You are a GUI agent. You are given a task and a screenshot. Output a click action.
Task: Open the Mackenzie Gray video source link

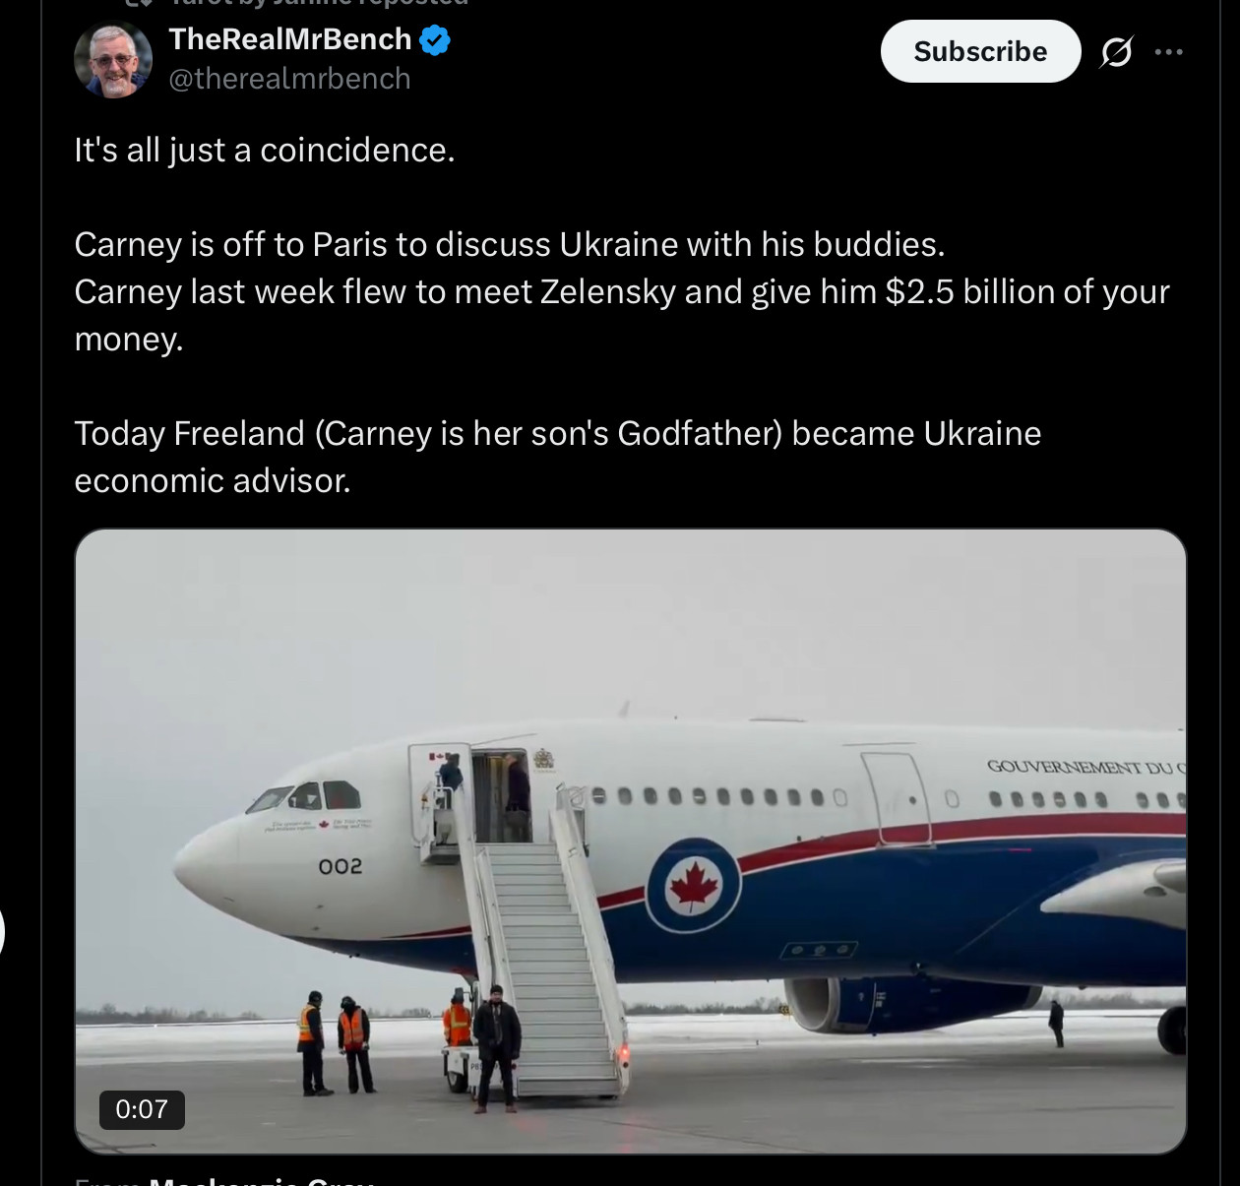coord(261,1181)
